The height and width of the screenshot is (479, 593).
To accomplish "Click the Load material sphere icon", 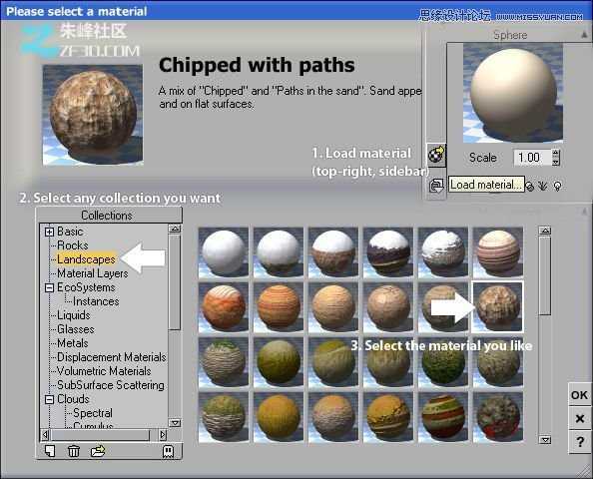I will click(436, 155).
